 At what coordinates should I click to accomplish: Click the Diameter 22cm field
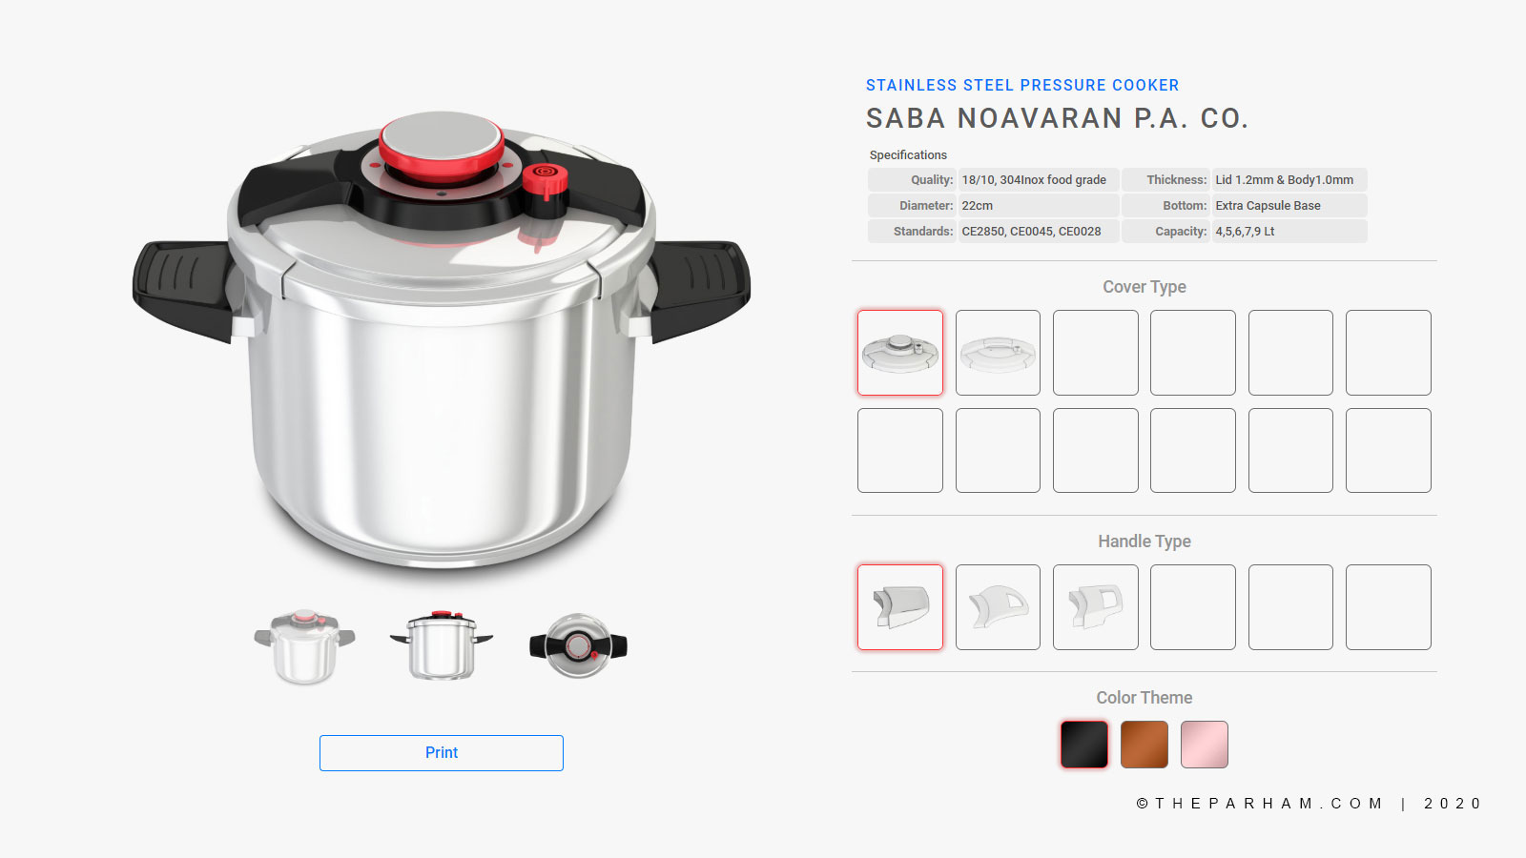1039,205
